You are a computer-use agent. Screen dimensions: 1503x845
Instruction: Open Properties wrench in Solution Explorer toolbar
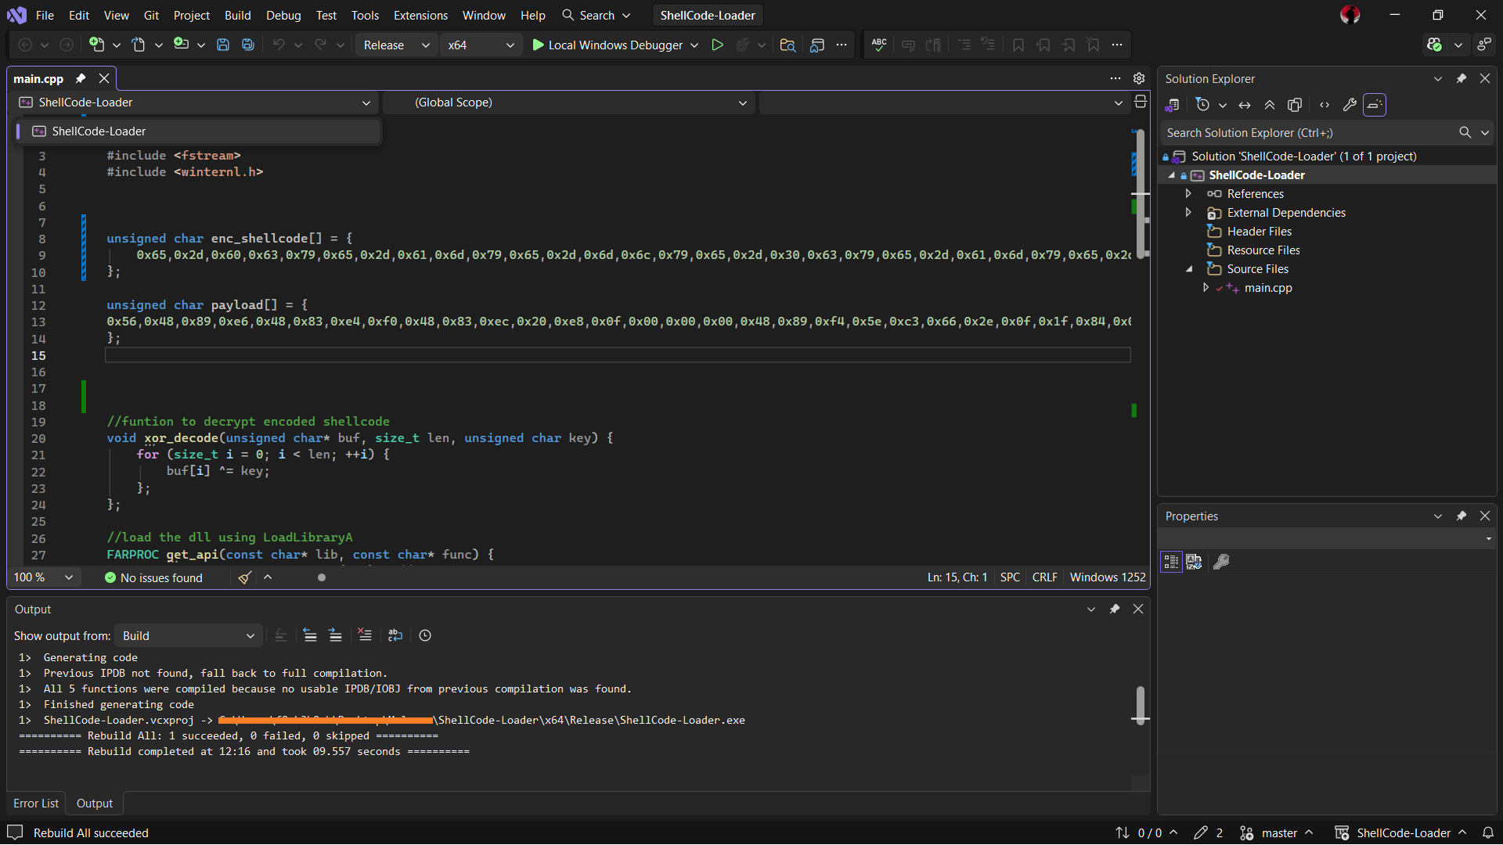[x=1350, y=105]
